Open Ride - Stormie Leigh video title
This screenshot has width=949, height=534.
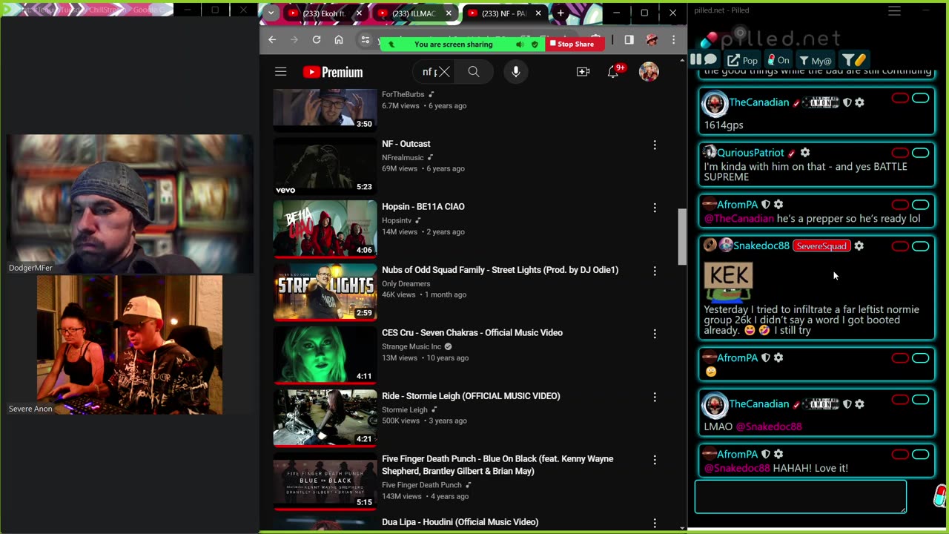coord(471,395)
